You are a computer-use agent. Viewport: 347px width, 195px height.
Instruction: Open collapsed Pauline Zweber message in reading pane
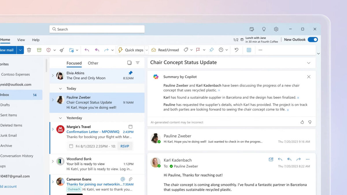coord(232,140)
